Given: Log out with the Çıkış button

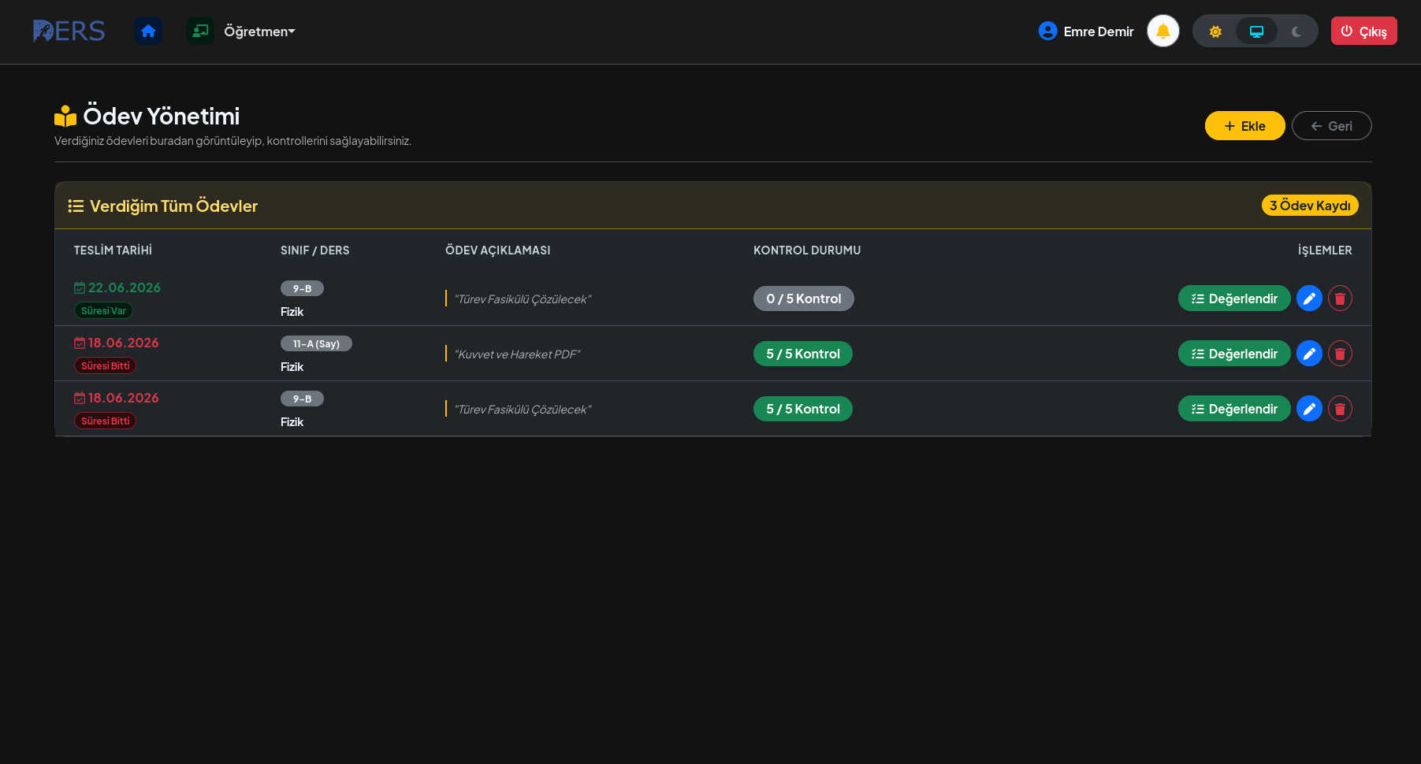Looking at the screenshot, I should pyautogui.click(x=1363, y=31).
